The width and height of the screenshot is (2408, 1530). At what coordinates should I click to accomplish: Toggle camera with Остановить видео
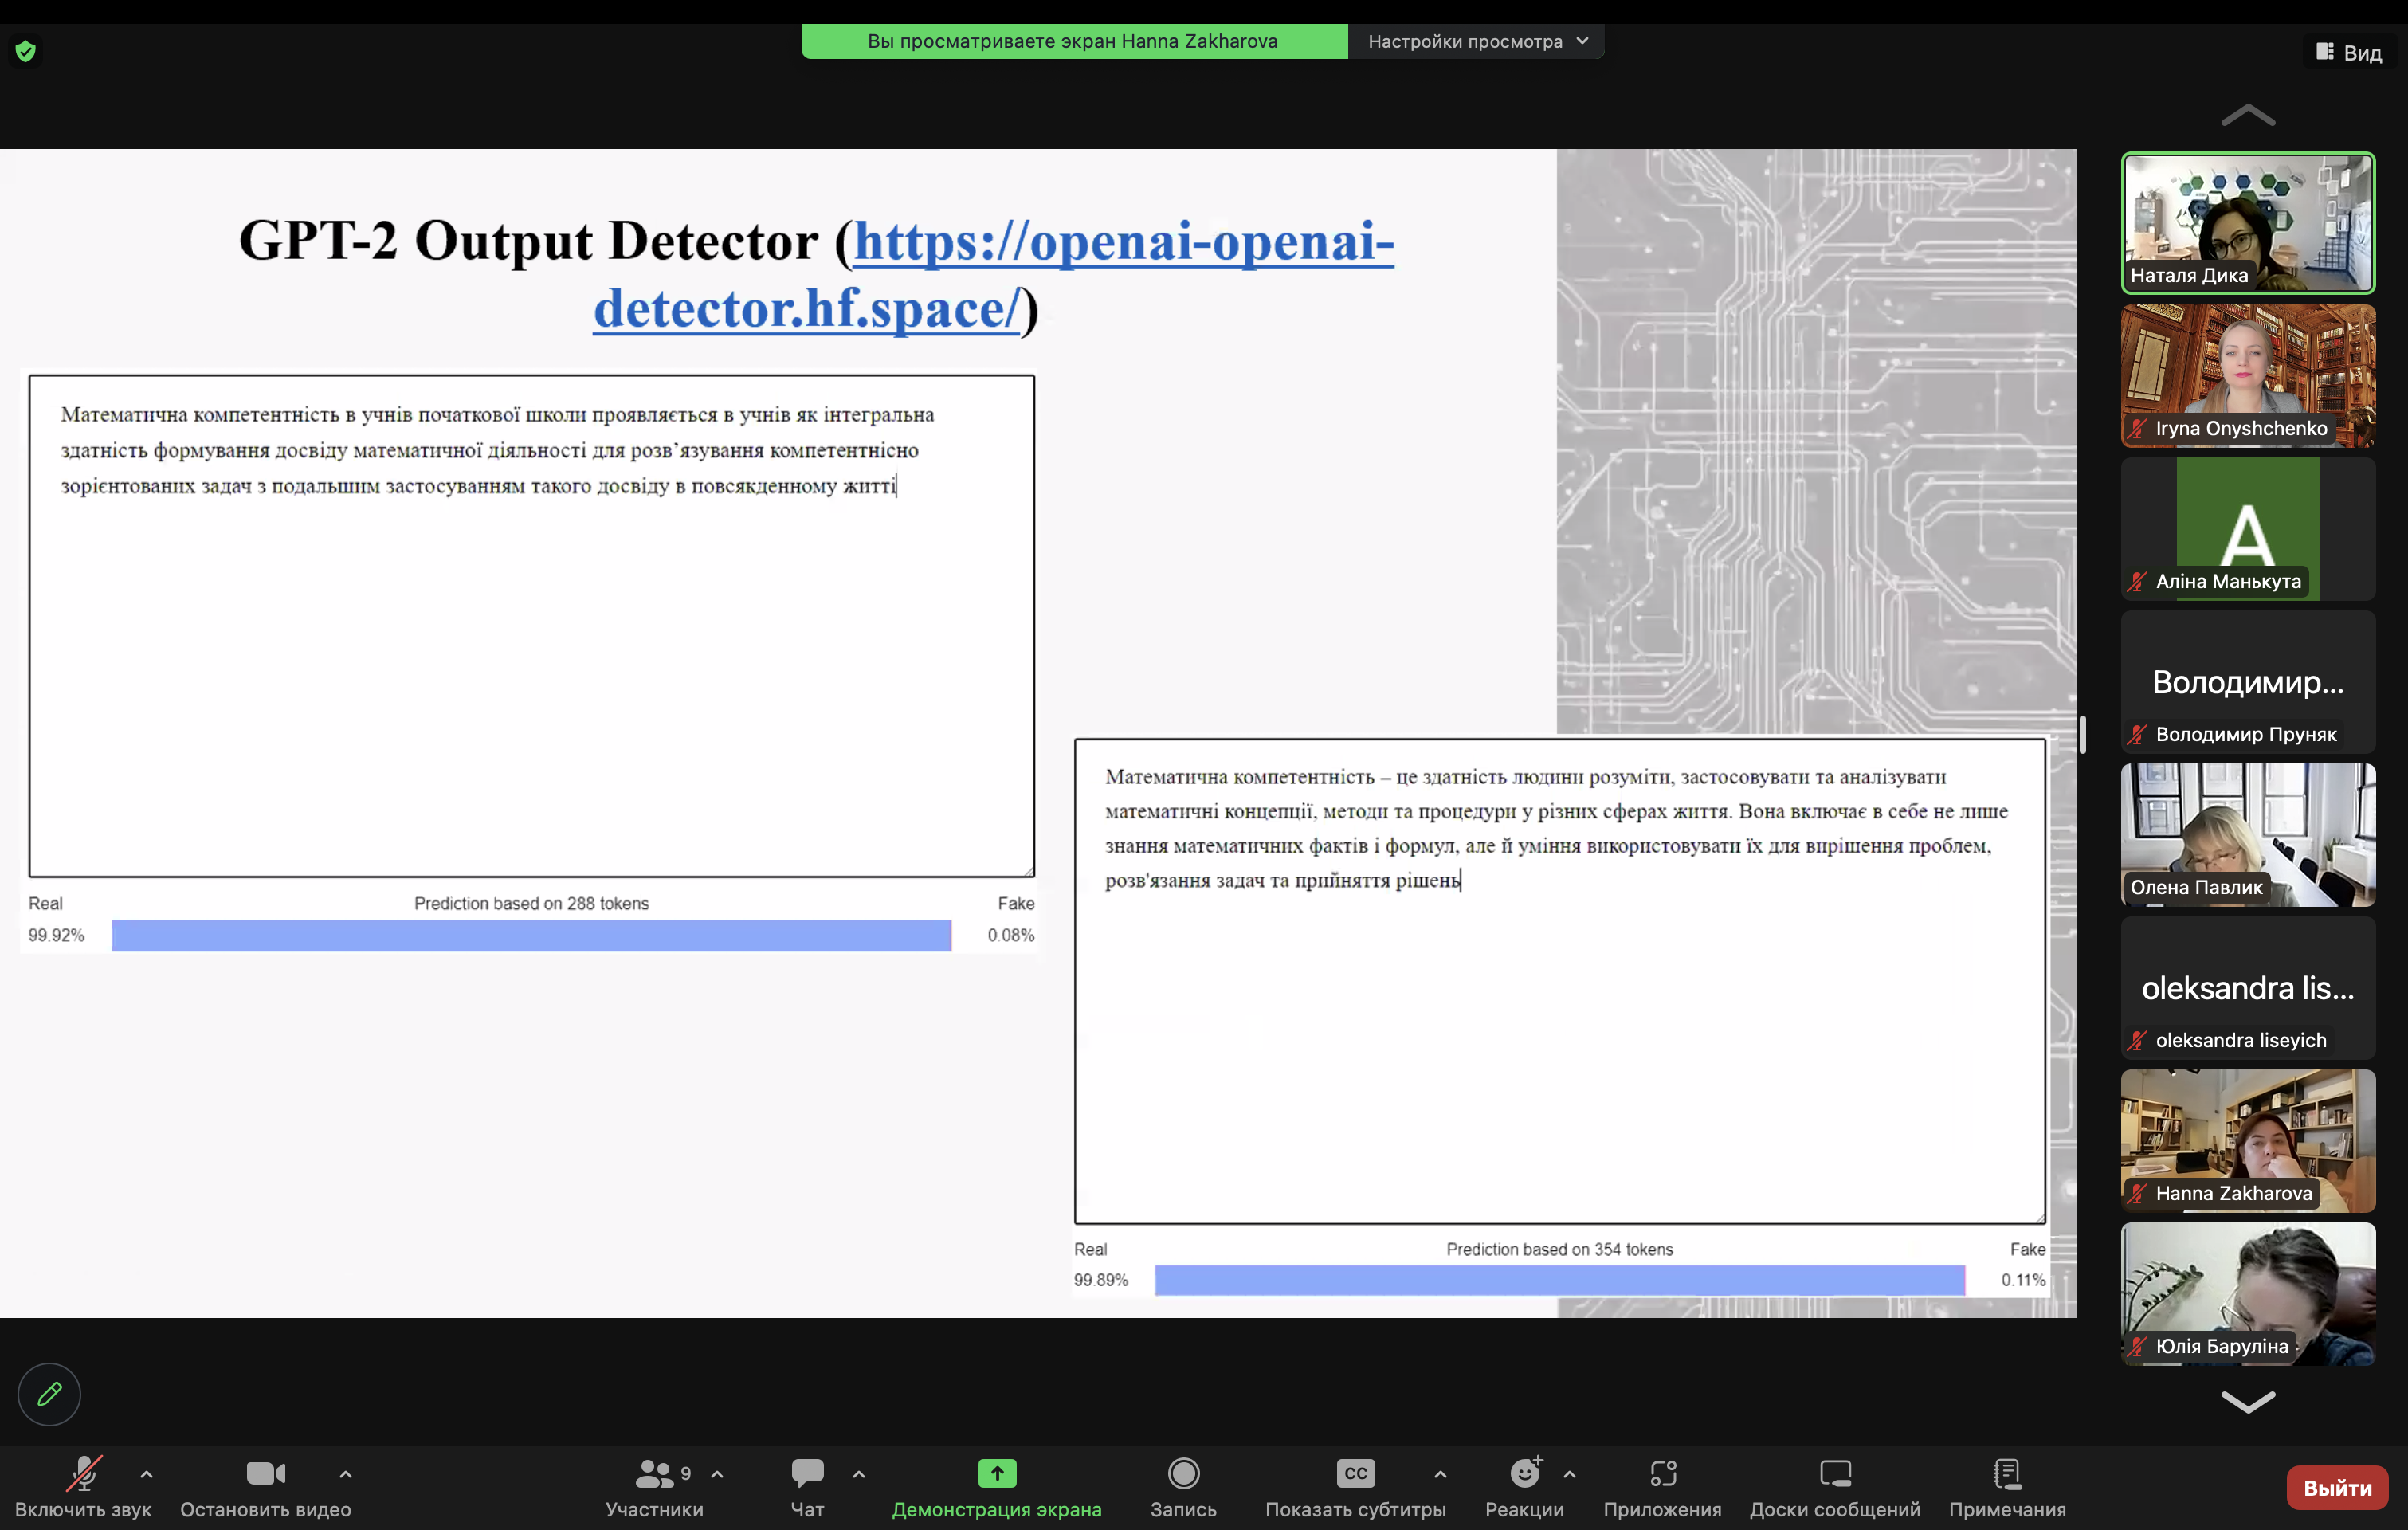[265, 1474]
